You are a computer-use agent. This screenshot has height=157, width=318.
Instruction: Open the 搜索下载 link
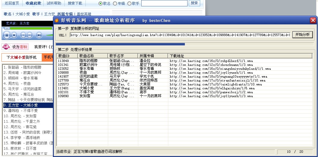(75, 3)
